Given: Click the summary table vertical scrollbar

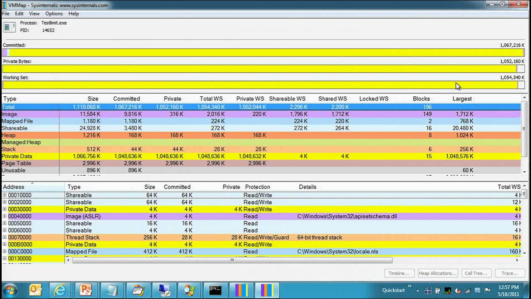Looking at the screenshot, I should point(525,129).
